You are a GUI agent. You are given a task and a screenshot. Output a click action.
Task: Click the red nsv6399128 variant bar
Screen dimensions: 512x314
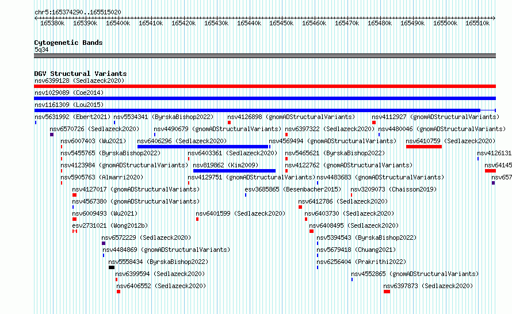(x=265, y=86)
